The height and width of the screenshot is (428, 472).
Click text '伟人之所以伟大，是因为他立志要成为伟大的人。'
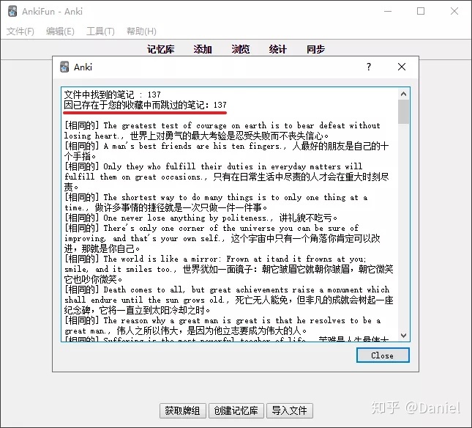click(x=212, y=331)
